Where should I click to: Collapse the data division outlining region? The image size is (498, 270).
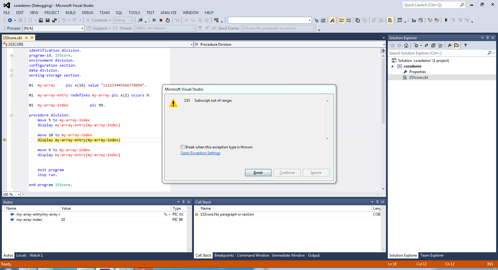tap(12, 70)
